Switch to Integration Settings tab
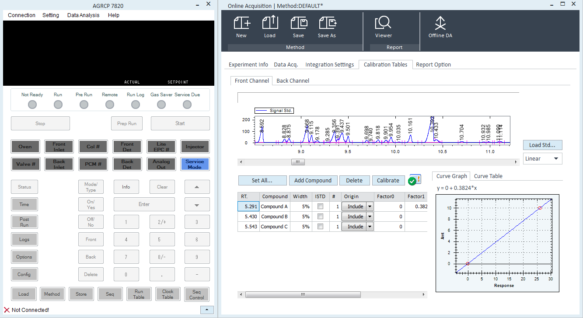The height and width of the screenshot is (318, 583). click(329, 65)
